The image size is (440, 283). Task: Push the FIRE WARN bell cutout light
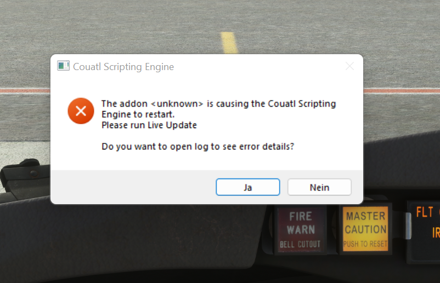[300, 229]
